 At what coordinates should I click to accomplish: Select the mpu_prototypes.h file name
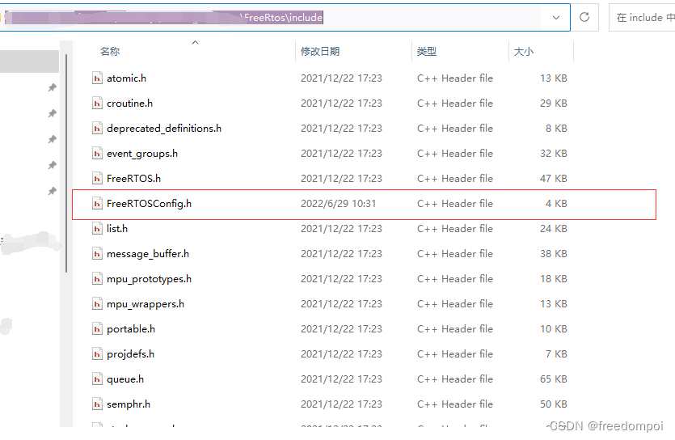pos(149,279)
